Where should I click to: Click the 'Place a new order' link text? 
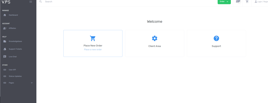tap(93, 49)
